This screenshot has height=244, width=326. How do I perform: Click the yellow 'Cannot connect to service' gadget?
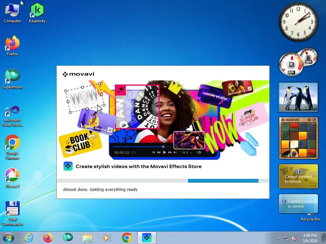click(298, 176)
